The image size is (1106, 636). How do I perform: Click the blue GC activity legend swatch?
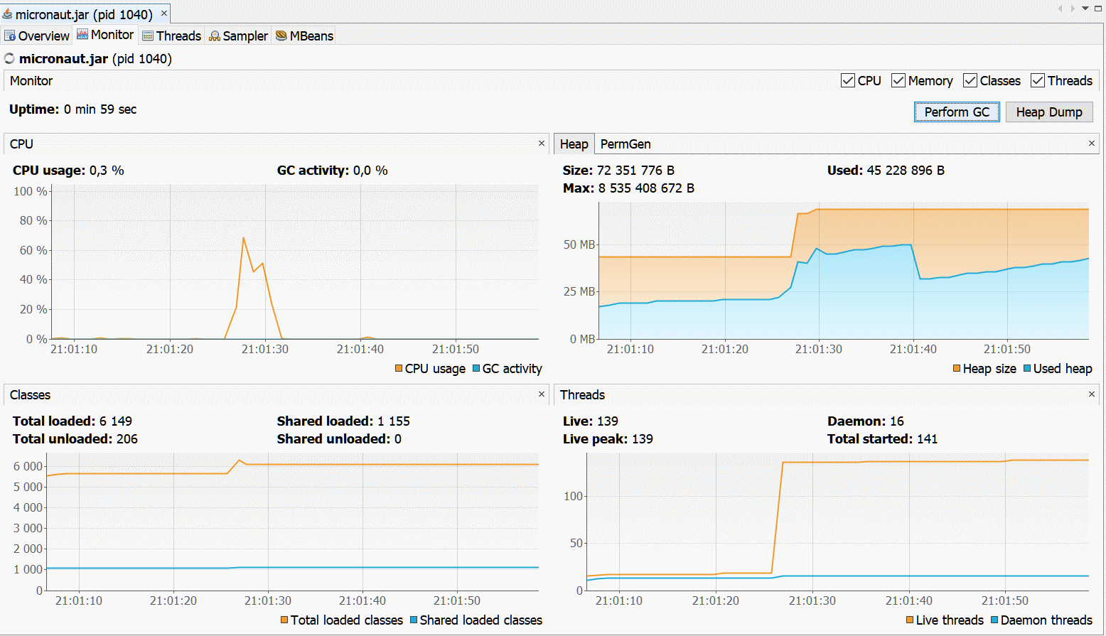[x=476, y=368]
